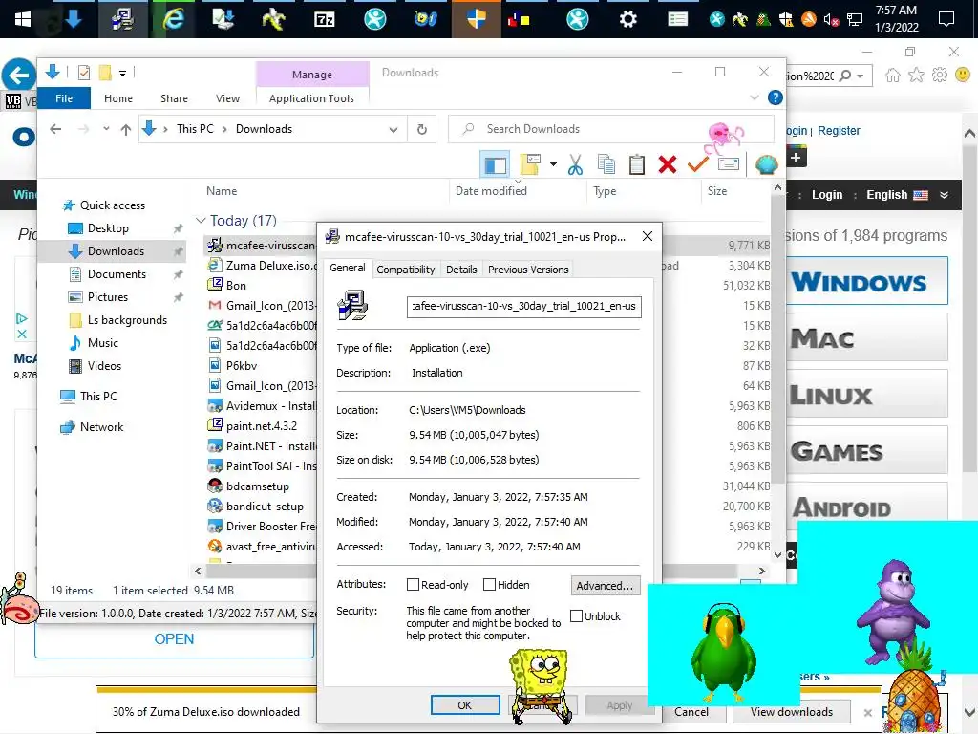Open the File ribbon tab
Image resolution: width=978 pixels, height=734 pixels.
64,98
